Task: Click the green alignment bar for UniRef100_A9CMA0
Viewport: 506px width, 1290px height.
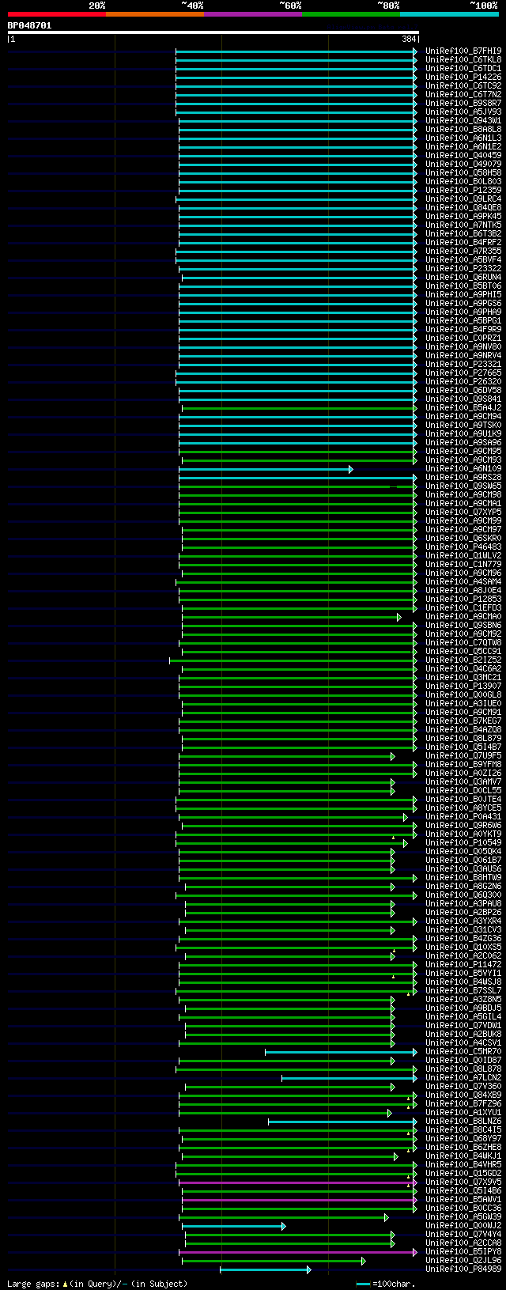Action: click(x=291, y=617)
